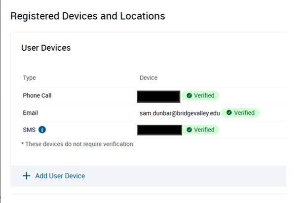Select the Verified badge beside Phone Call
Screen dimensions: 308x203
point(200,96)
